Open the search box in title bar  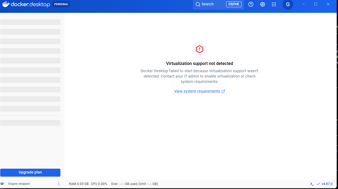coord(218,4)
